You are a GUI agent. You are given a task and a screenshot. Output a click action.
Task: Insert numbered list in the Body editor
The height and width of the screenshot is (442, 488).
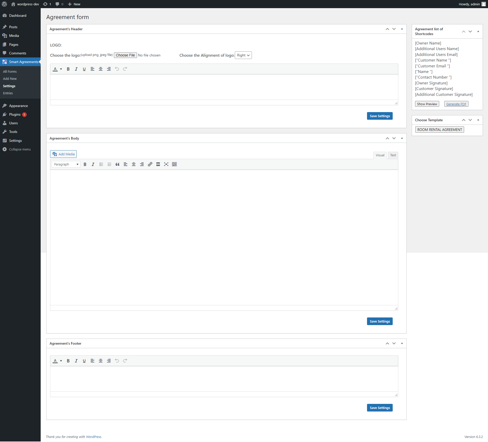(109, 164)
